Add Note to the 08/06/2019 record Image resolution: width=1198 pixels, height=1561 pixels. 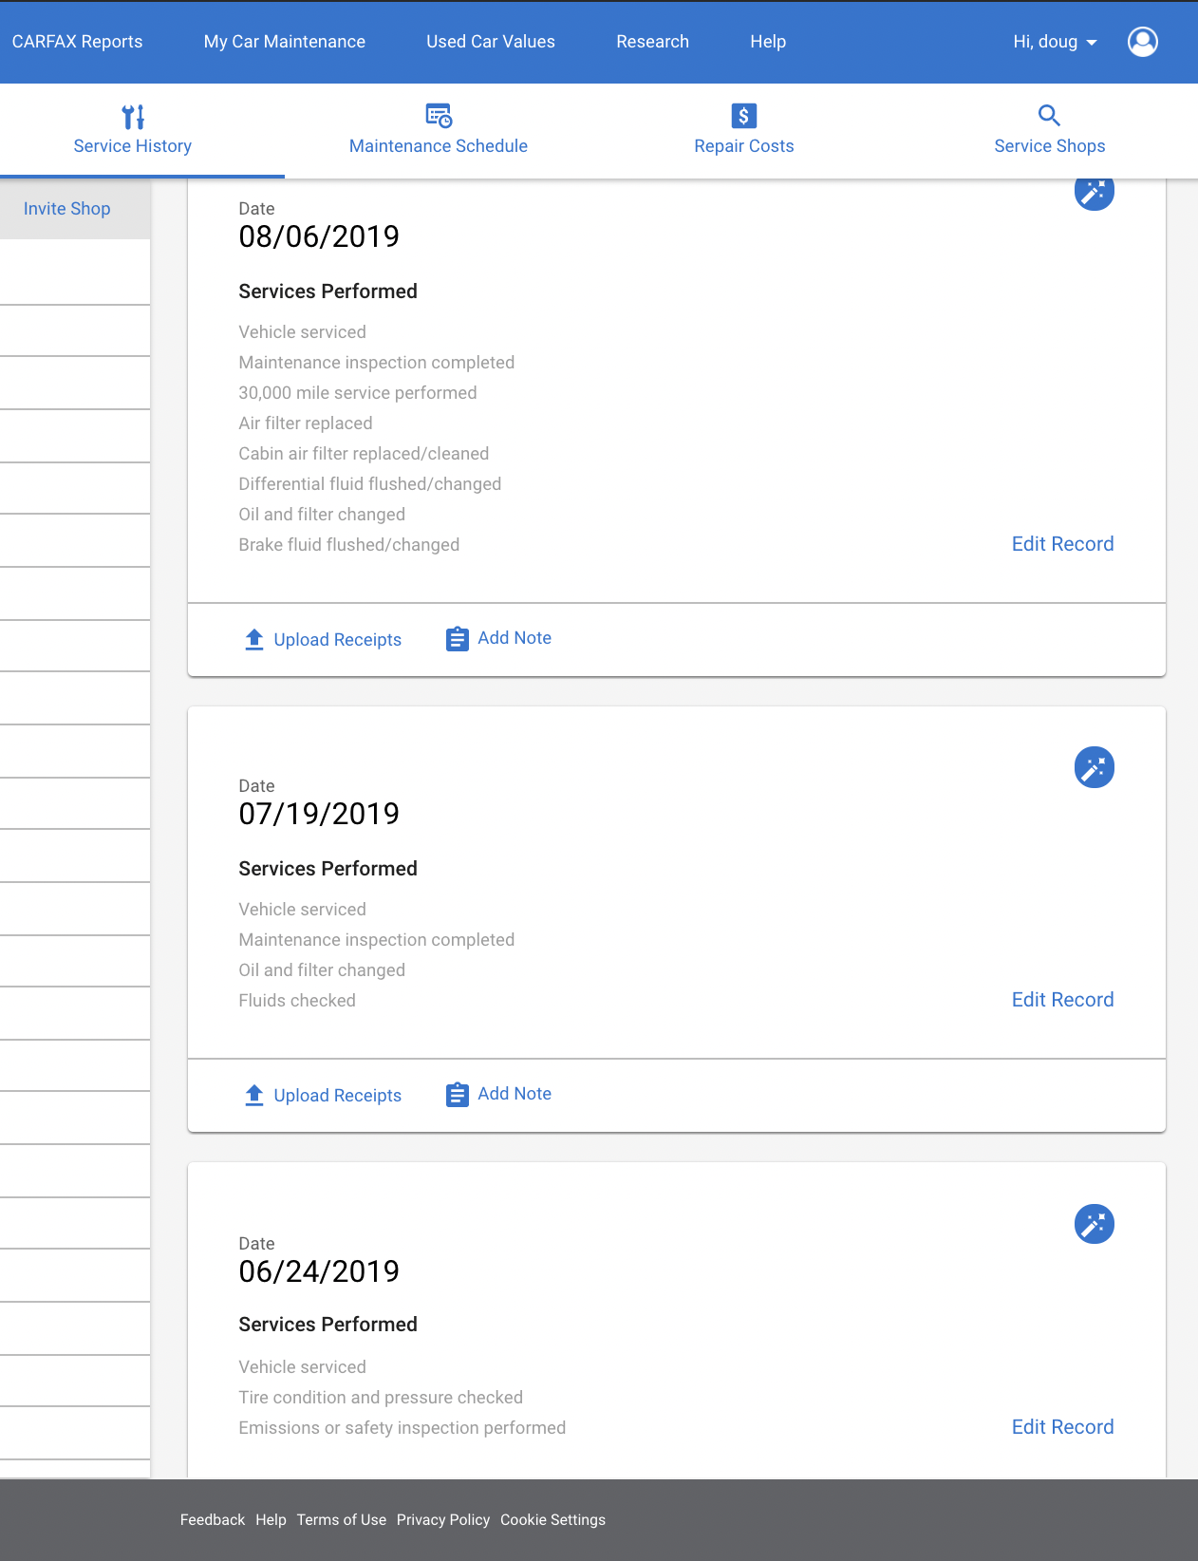click(515, 638)
